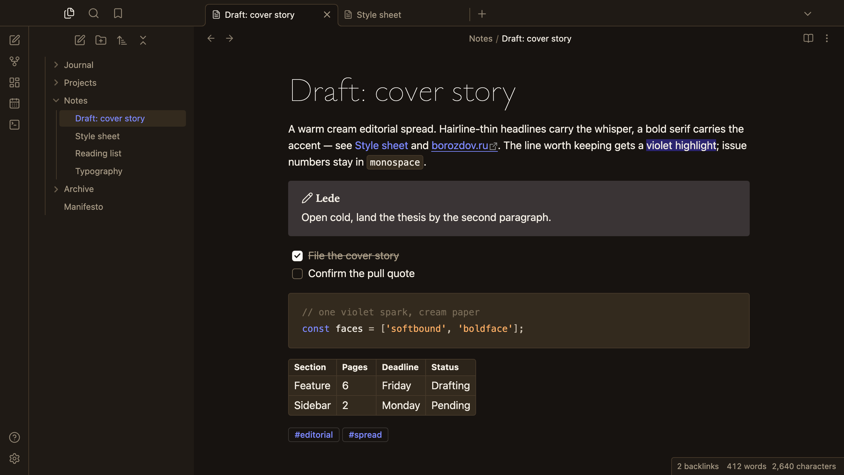Open help icon at bottom left
The width and height of the screenshot is (844, 475).
pos(15,437)
